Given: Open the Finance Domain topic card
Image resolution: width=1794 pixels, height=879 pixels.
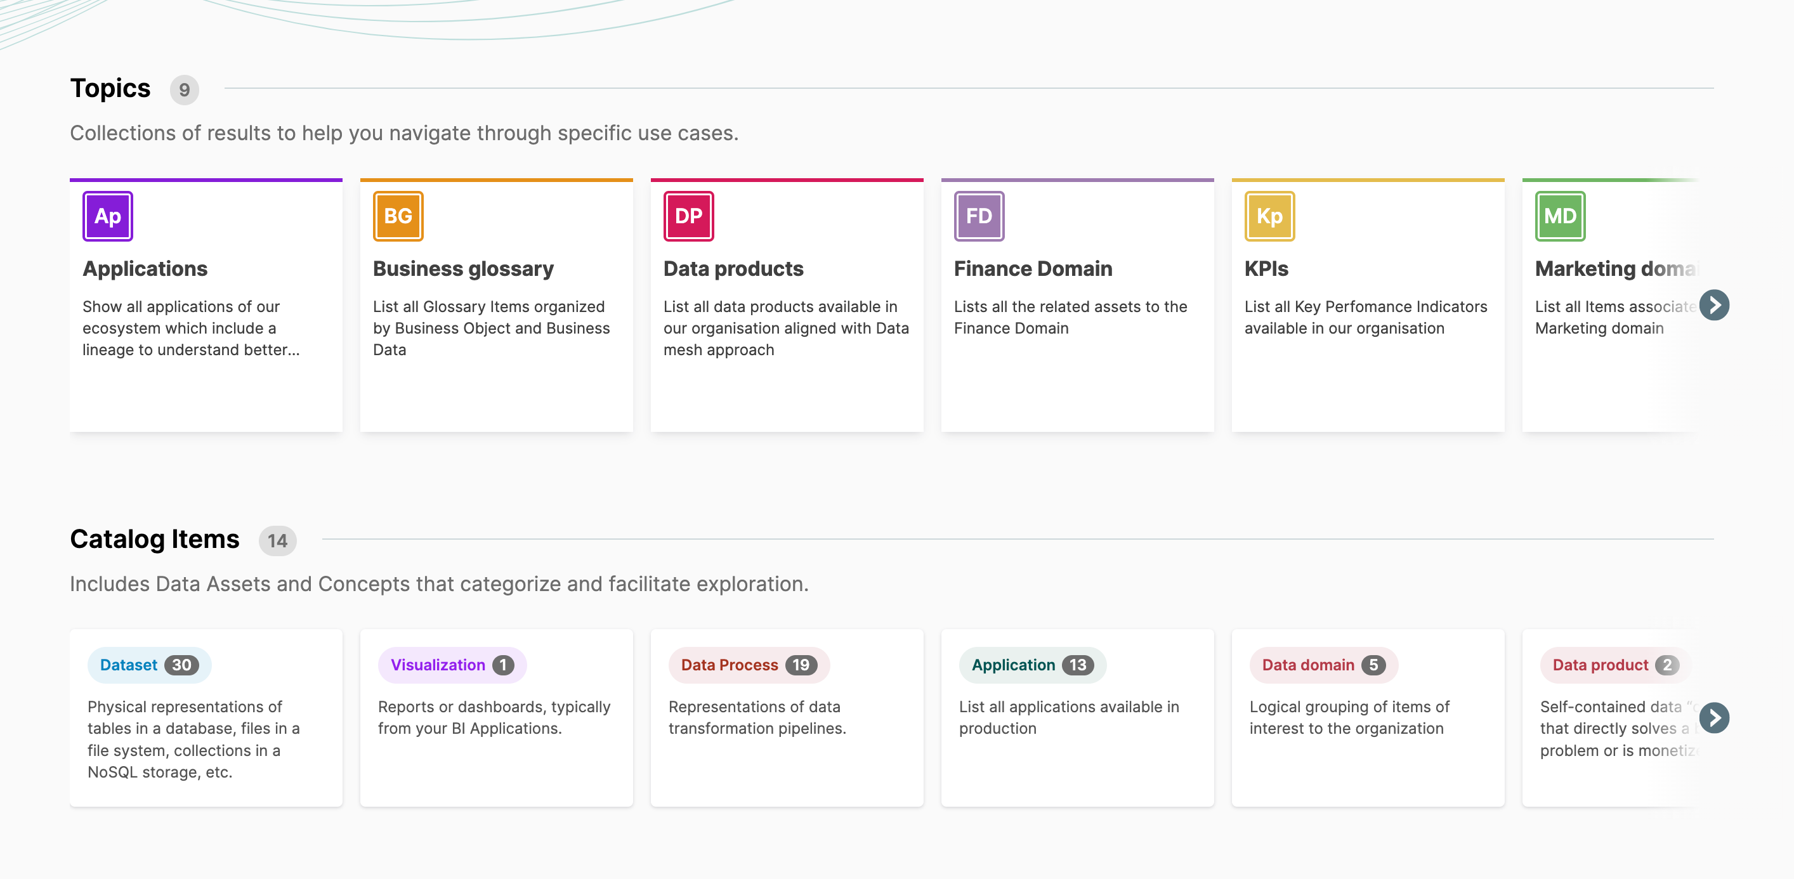Looking at the screenshot, I should click(1077, 304).
